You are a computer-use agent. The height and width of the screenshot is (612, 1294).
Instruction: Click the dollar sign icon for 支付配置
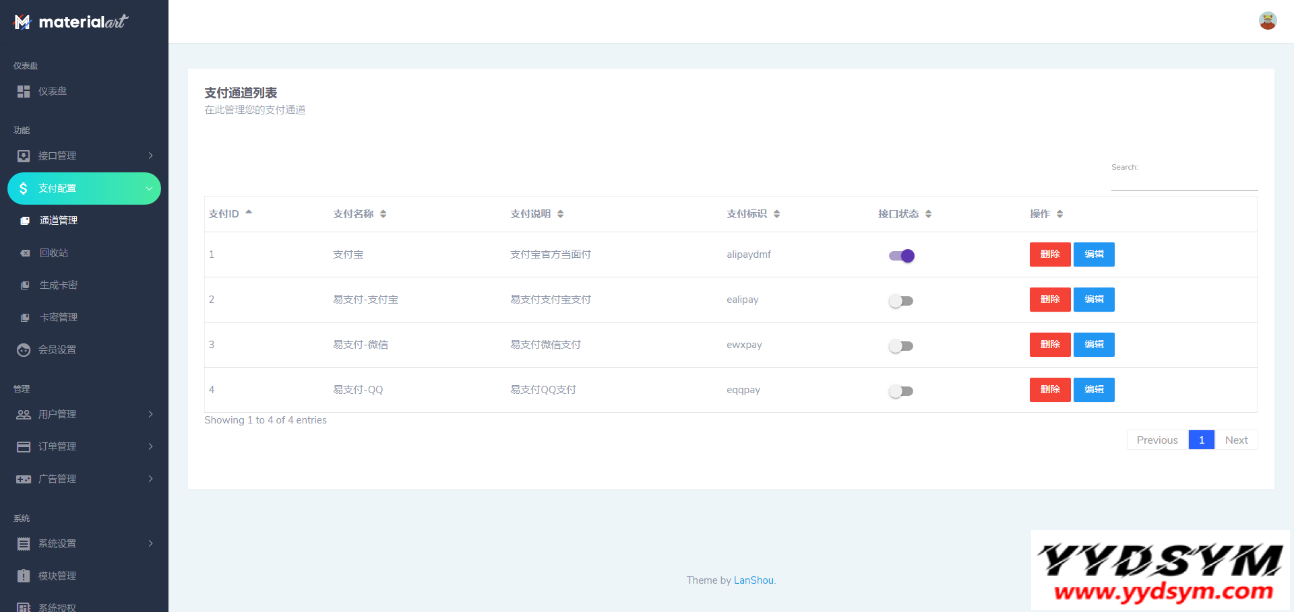pyautogui.click(x=24, y=189)
